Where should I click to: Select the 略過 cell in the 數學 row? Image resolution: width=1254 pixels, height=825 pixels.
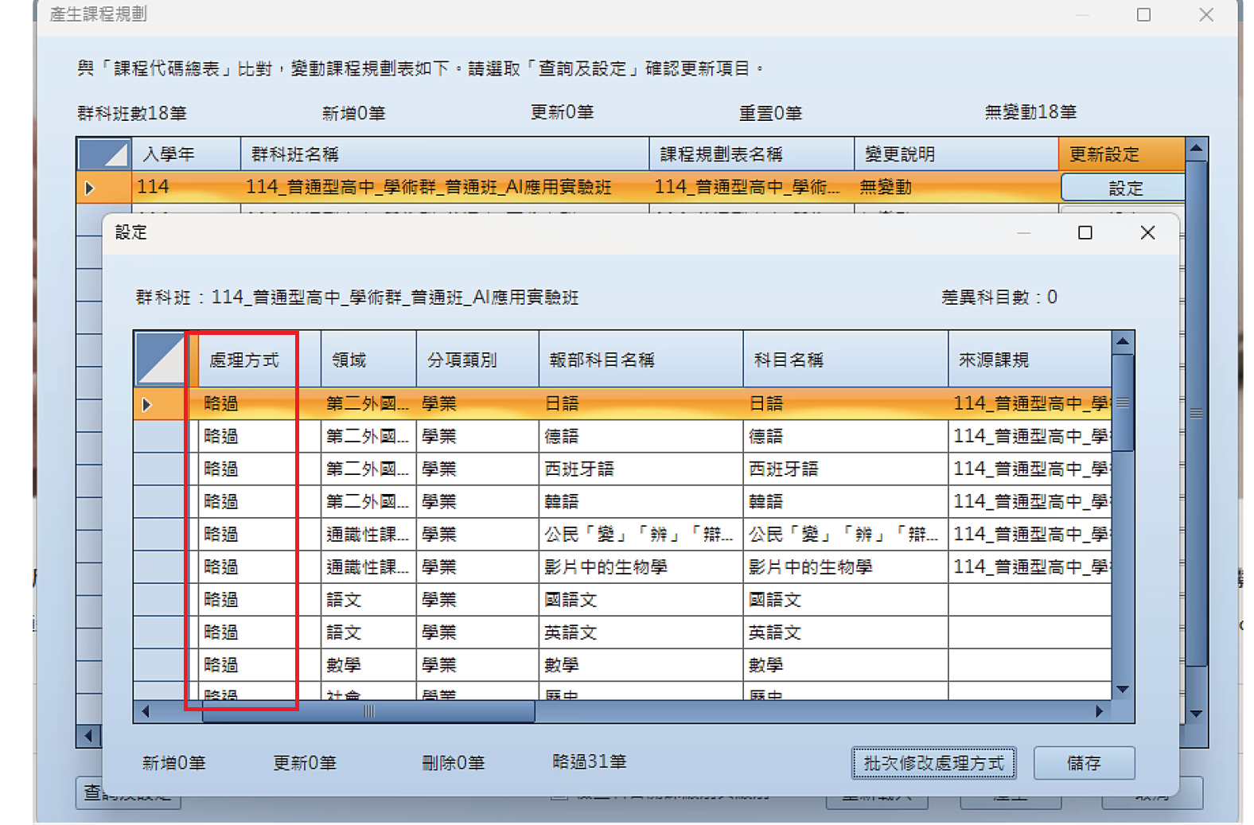[x=259, y=664]
